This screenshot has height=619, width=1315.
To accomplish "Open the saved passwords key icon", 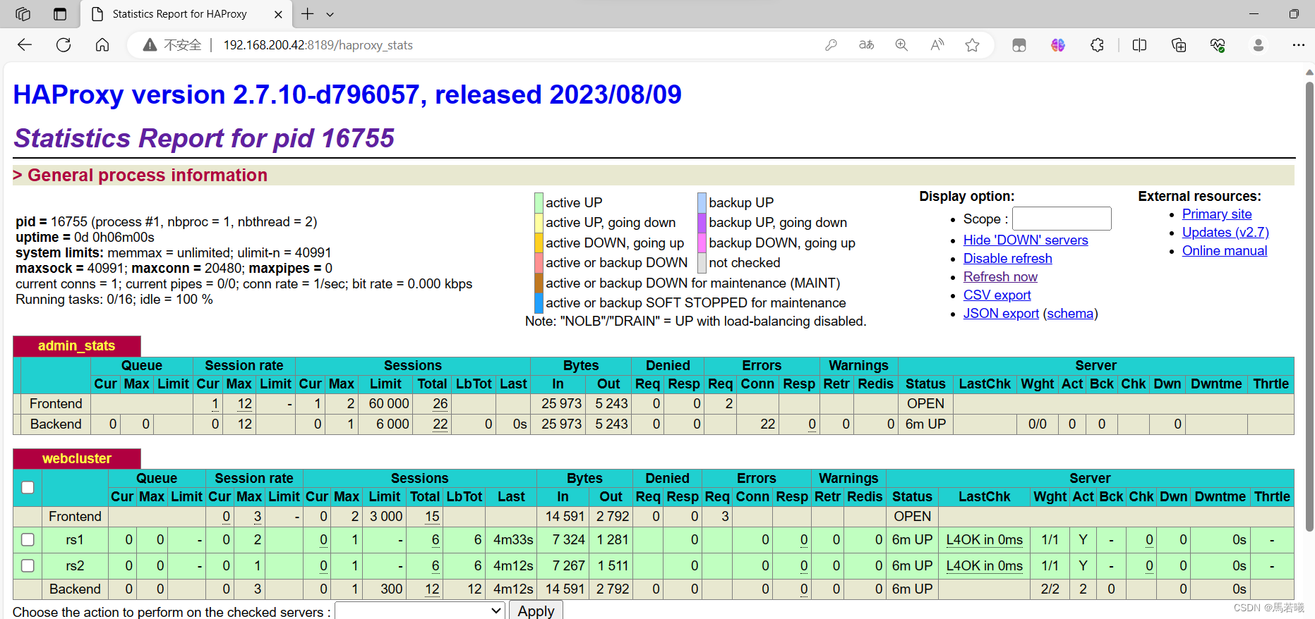I will coord(831,45).
